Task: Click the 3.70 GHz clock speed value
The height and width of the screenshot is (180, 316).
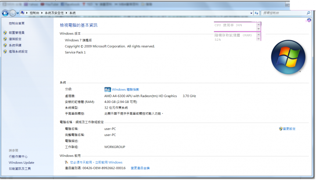Action: 189,96
